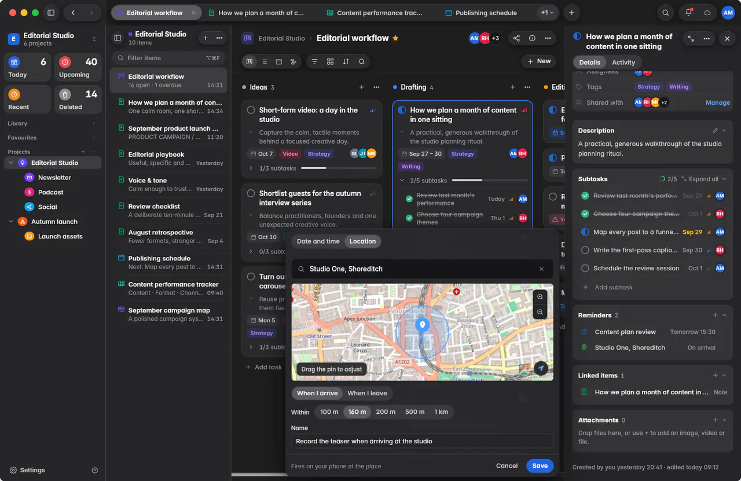Switch to the Date and time tab
This screenshot has width=741, height=481.
coord(318,241)
